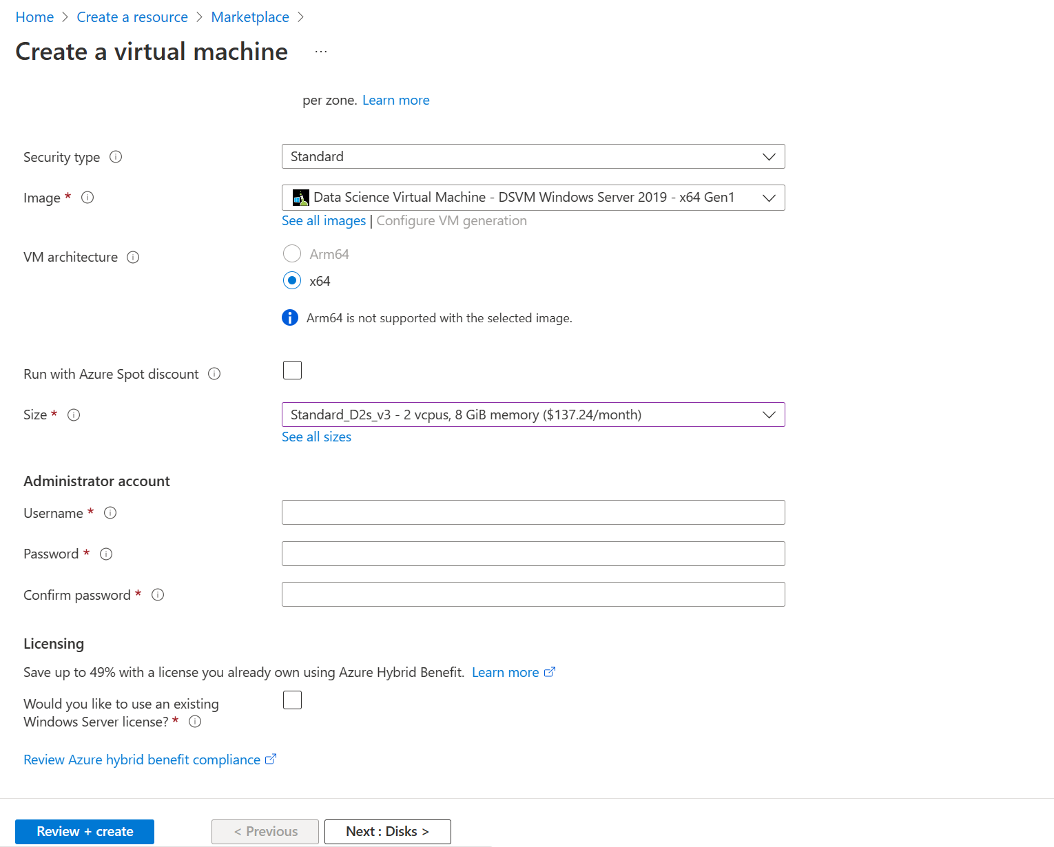
Task: Click Learn more link after per zone
Action: pyautogui.click(x=396, y=100)
